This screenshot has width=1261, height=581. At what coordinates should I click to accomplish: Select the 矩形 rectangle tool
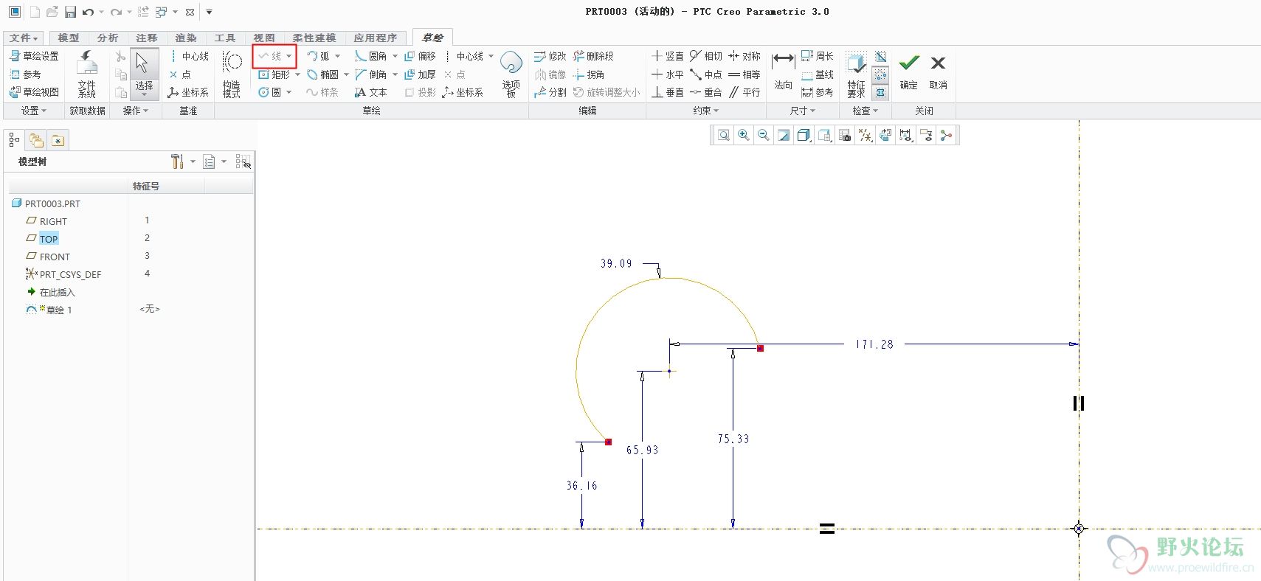tap(274, 74)
